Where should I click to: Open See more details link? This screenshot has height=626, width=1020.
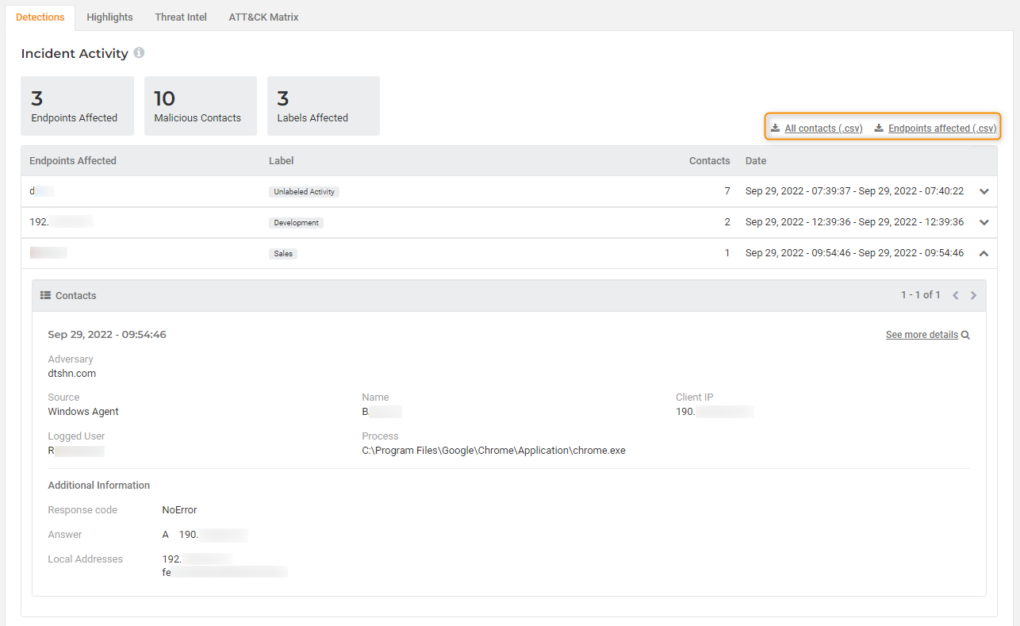(922, 335)
